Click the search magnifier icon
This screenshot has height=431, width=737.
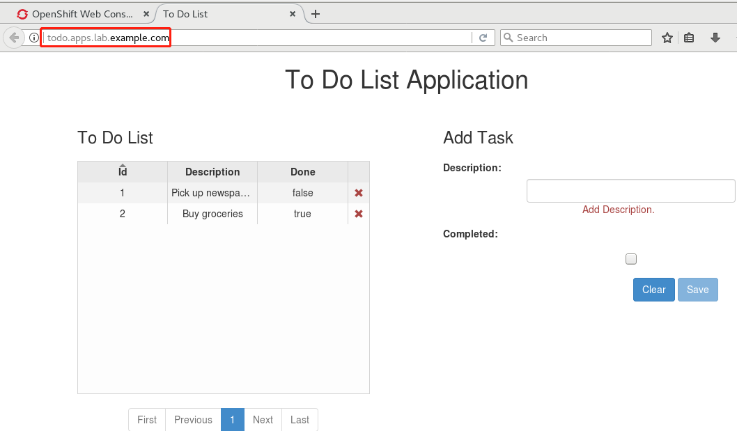(508, 37)
